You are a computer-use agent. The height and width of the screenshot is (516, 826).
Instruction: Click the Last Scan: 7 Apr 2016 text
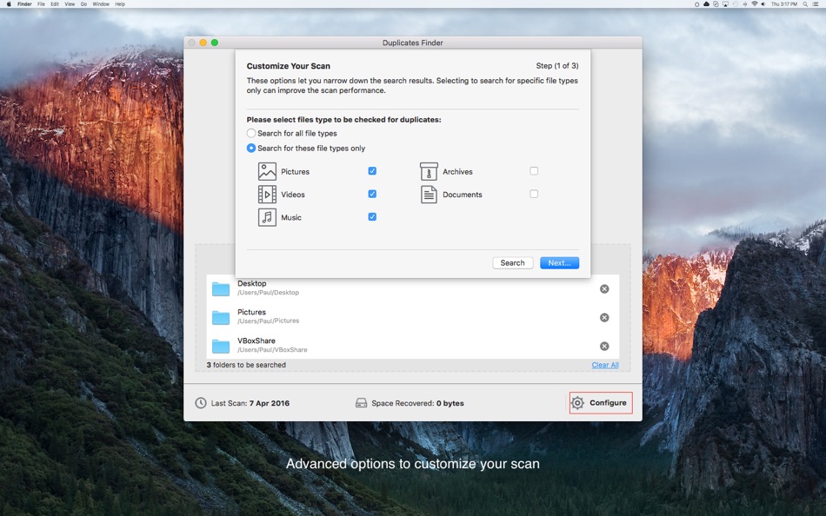pyautogui.click(x=250, y=403)
